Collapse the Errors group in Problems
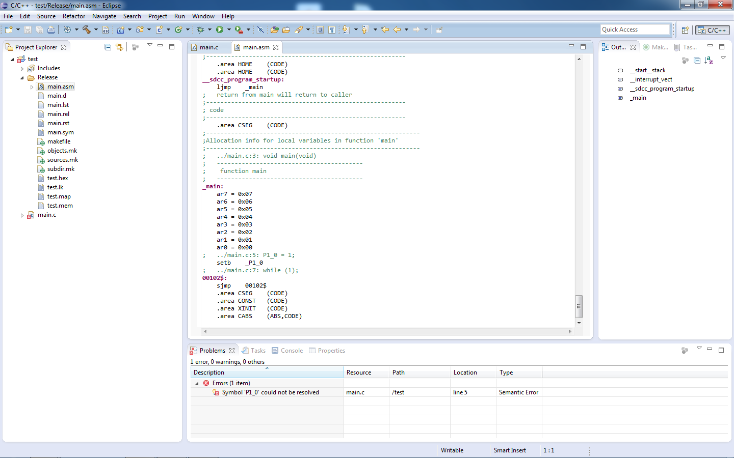This screenshot has width=734, height=458. coord(197,384)
